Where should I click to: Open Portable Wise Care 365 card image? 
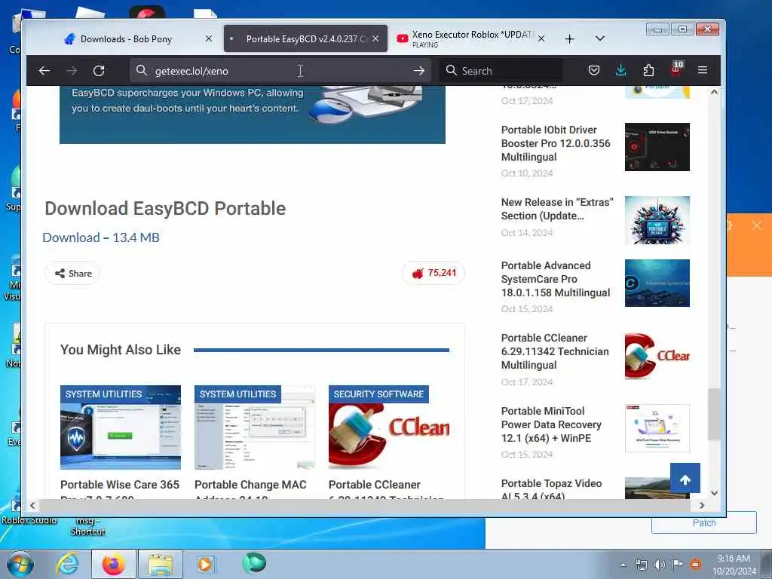pos(120,427)
